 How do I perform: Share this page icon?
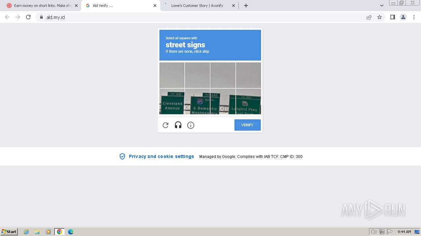369,17
